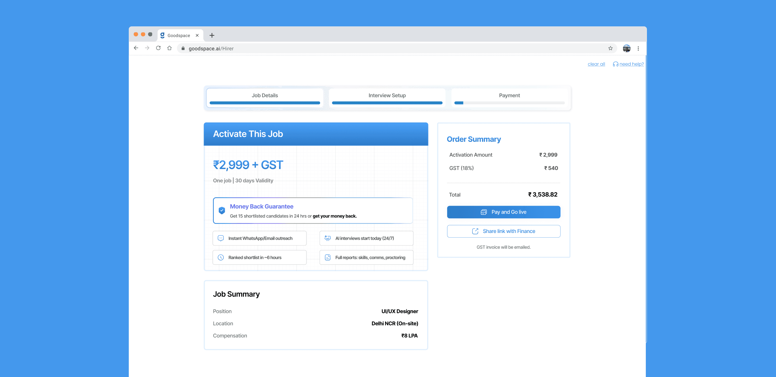Click the browser back arrow
This screenshot has width=776, height=377.
(136, 48)
